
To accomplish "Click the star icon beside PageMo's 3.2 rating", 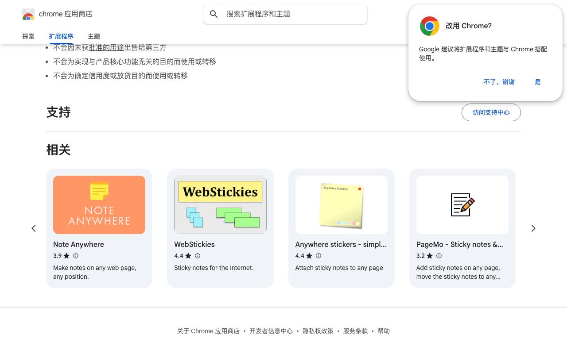I will [430, 256].
